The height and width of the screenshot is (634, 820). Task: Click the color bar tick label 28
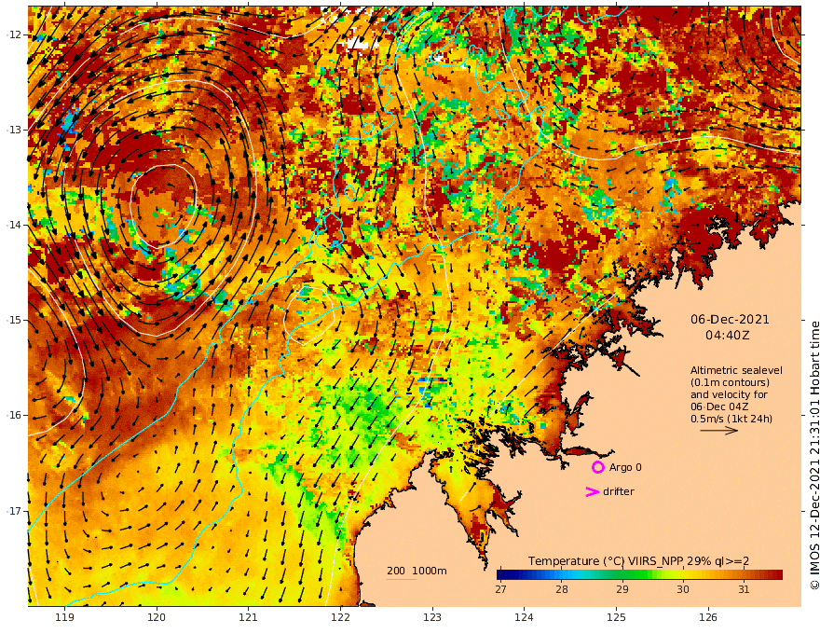562,589
